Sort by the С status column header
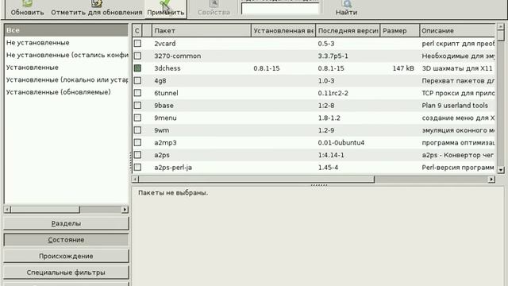The width and height of the screenshot is (508, 286). coord(137,30)
